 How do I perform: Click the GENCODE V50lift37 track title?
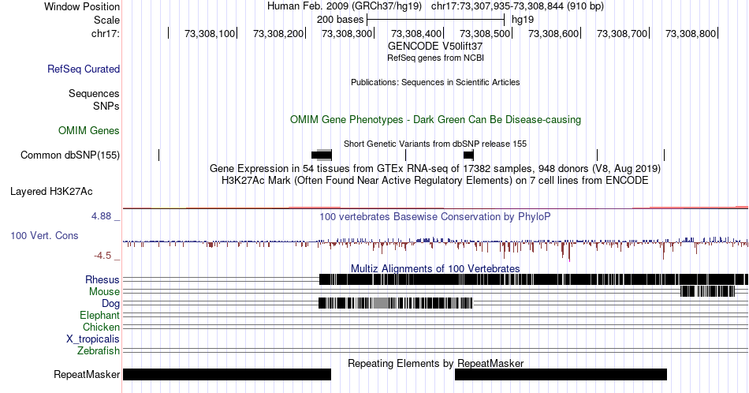pos(435,47)
